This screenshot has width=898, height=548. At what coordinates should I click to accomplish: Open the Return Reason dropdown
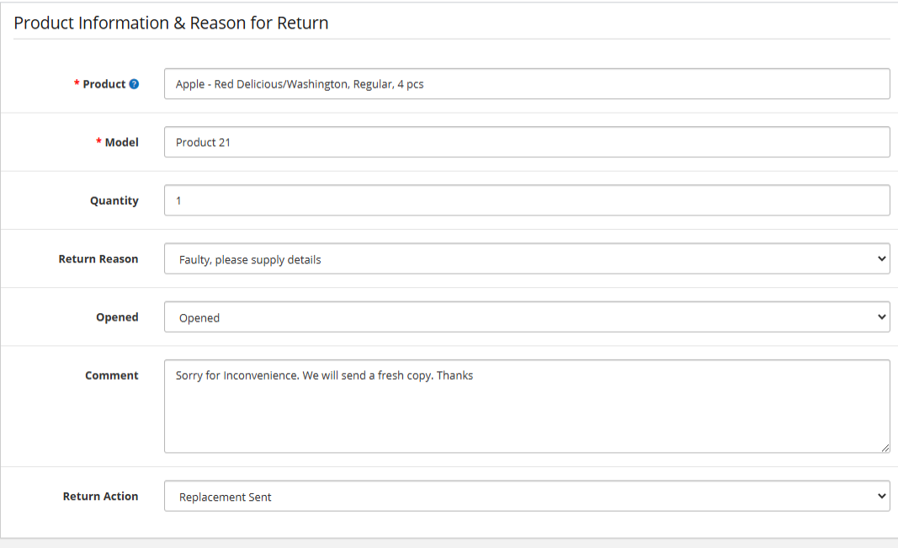click(x=526, y=259)
